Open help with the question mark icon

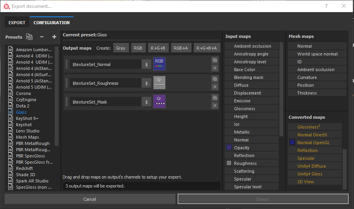pyautogui.click(x=326, y=6)
